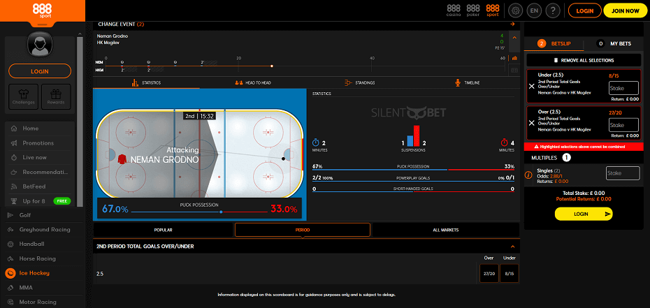Select the Period markets tab
The height and width of the screenshot is (308, 650).
click(302, 230)
